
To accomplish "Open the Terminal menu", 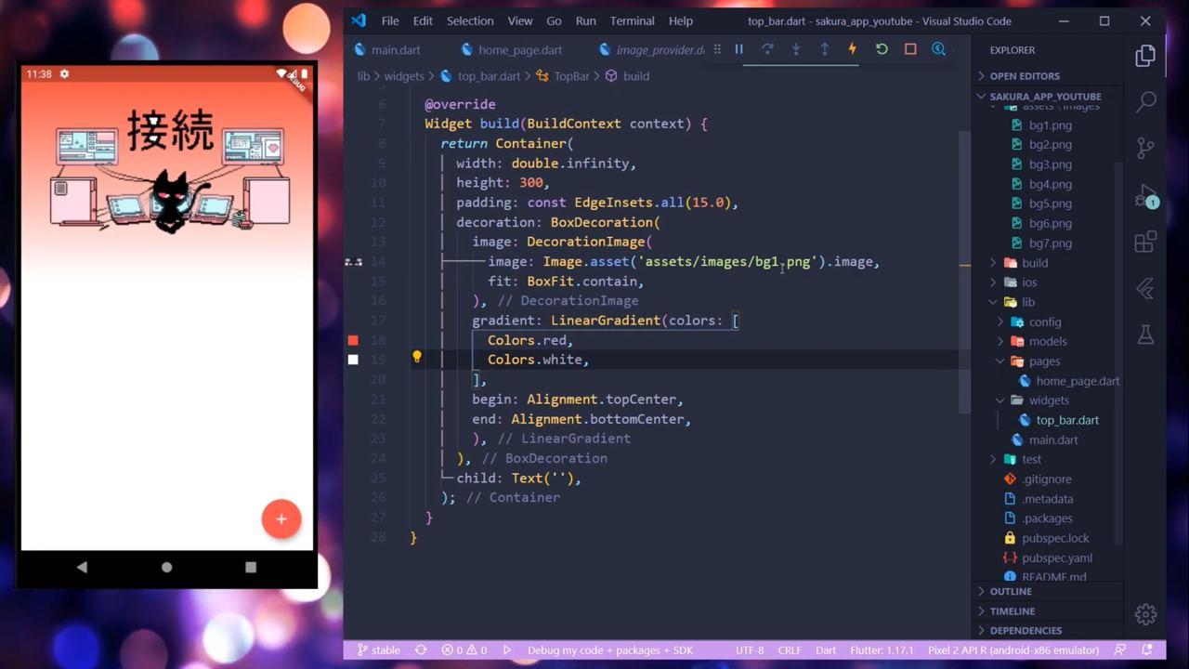I will coord(632,20).
